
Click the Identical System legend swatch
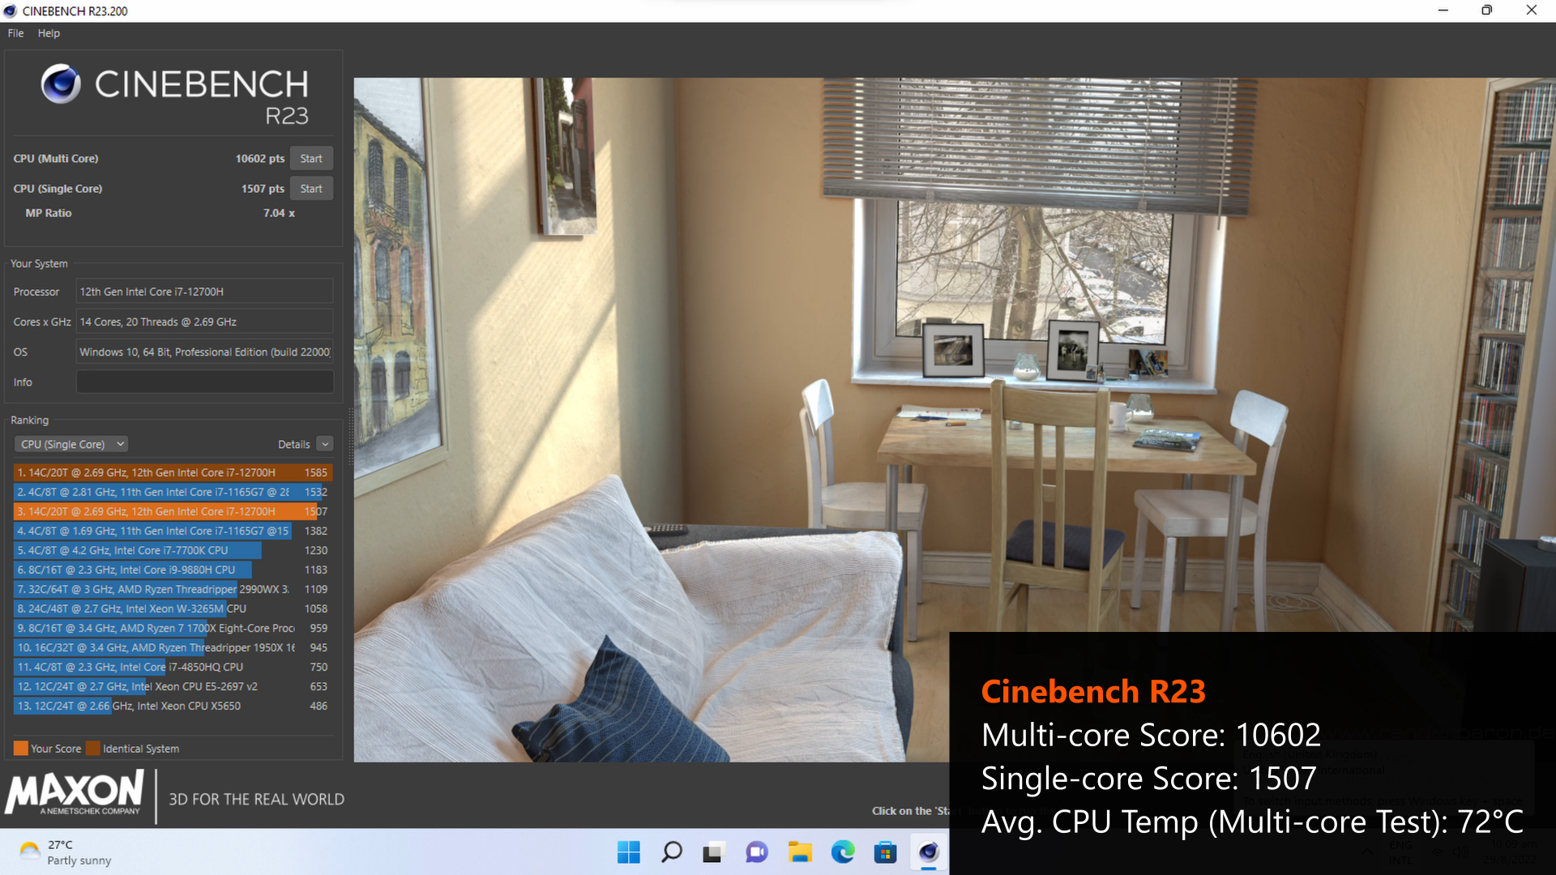click(93, 748)
